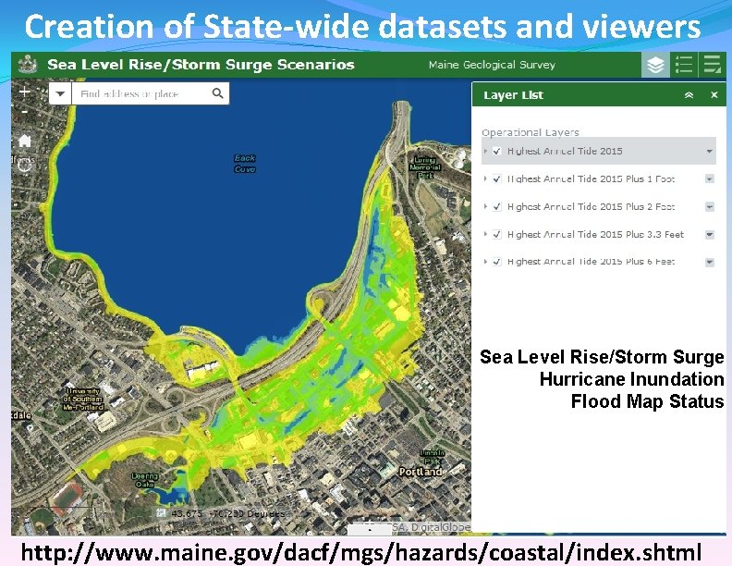Collapse the Layer List panel
This screenshot has height=566, width=732.
click(x=689, y=95)
